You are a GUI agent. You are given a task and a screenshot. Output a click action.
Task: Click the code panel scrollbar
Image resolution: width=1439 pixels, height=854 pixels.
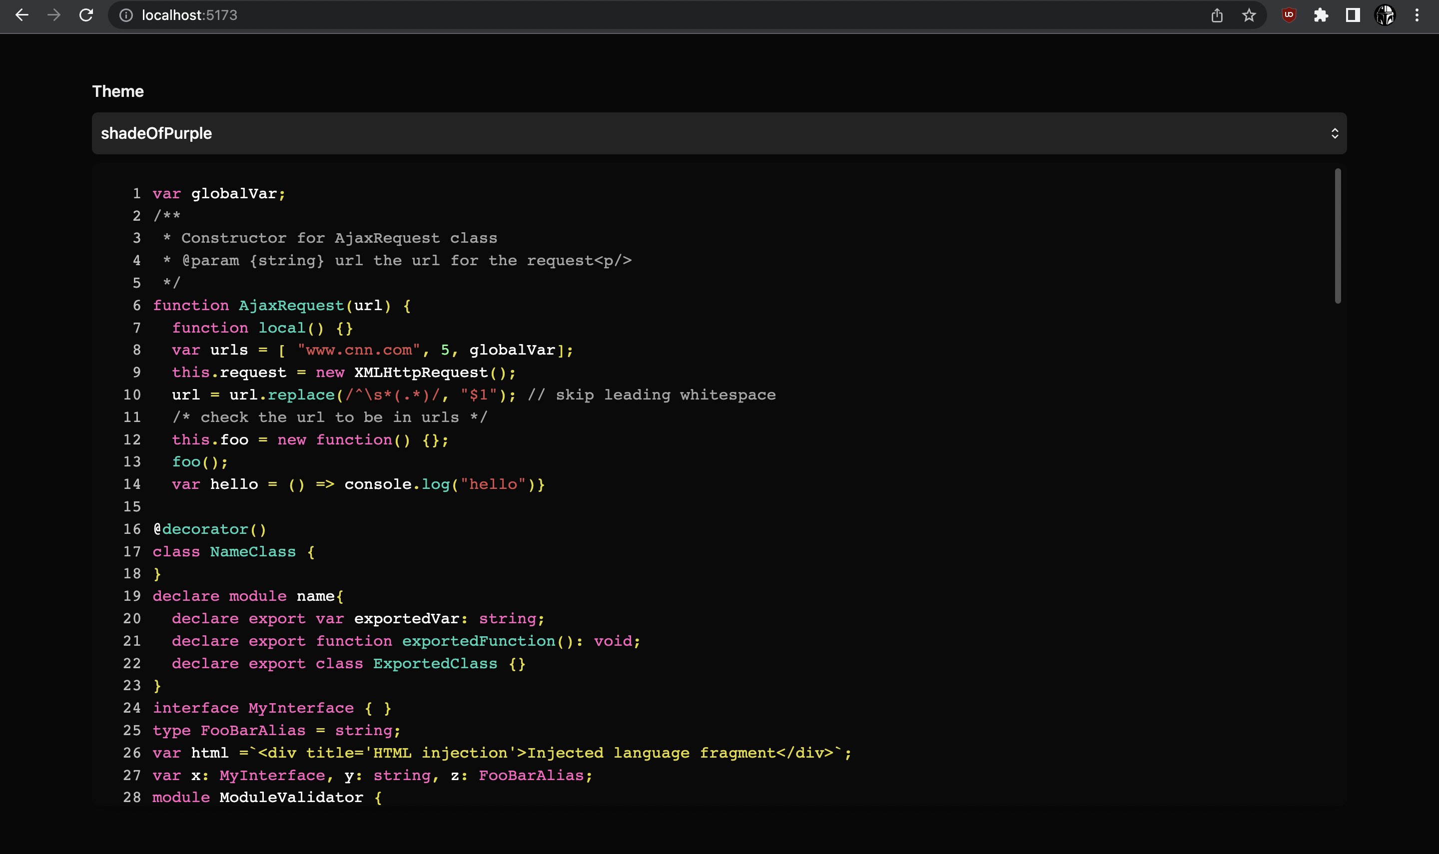[1337, 236]
